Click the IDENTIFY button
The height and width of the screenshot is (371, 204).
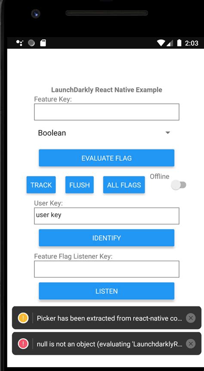click(106, 238)
